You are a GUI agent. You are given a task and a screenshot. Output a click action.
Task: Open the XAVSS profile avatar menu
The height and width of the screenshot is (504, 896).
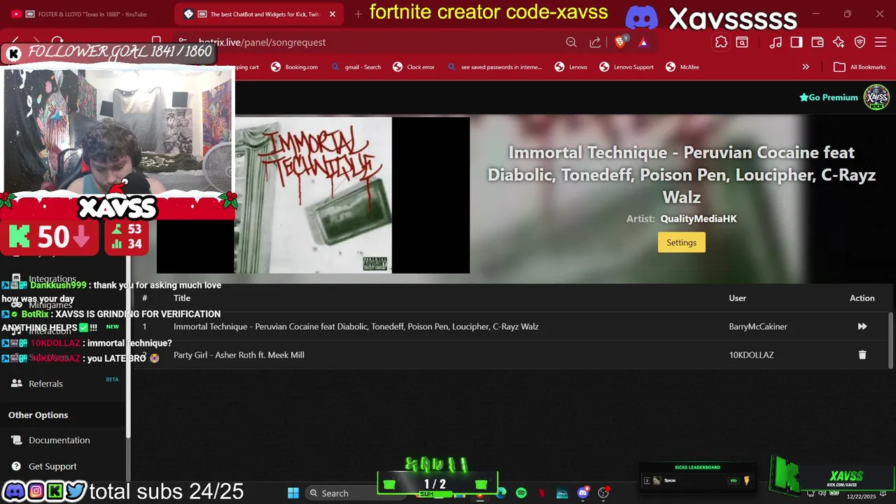[876, 97]
